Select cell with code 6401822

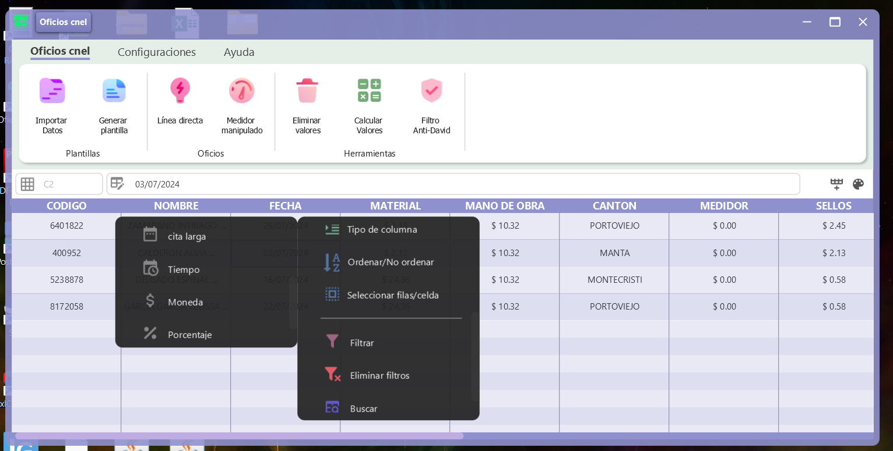(x=66, y=225)
